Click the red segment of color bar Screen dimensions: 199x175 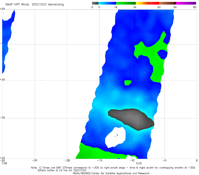point(154,3)
